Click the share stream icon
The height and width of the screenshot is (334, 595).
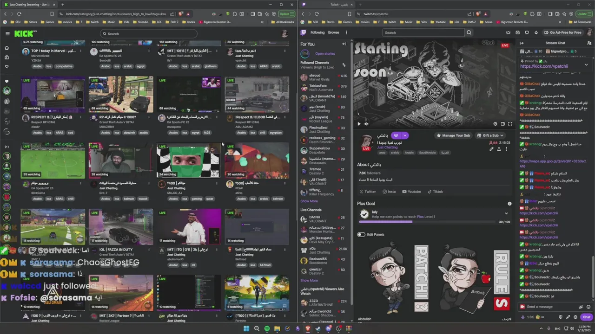click(x=499, y=149)
